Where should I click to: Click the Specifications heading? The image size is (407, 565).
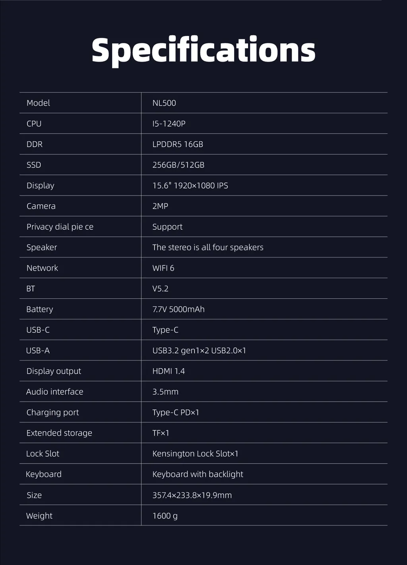coord(203,50)
